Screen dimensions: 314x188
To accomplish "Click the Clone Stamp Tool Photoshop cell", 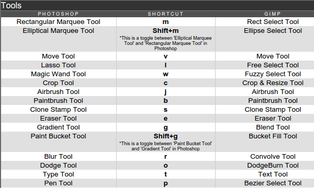I will [58, 110].
